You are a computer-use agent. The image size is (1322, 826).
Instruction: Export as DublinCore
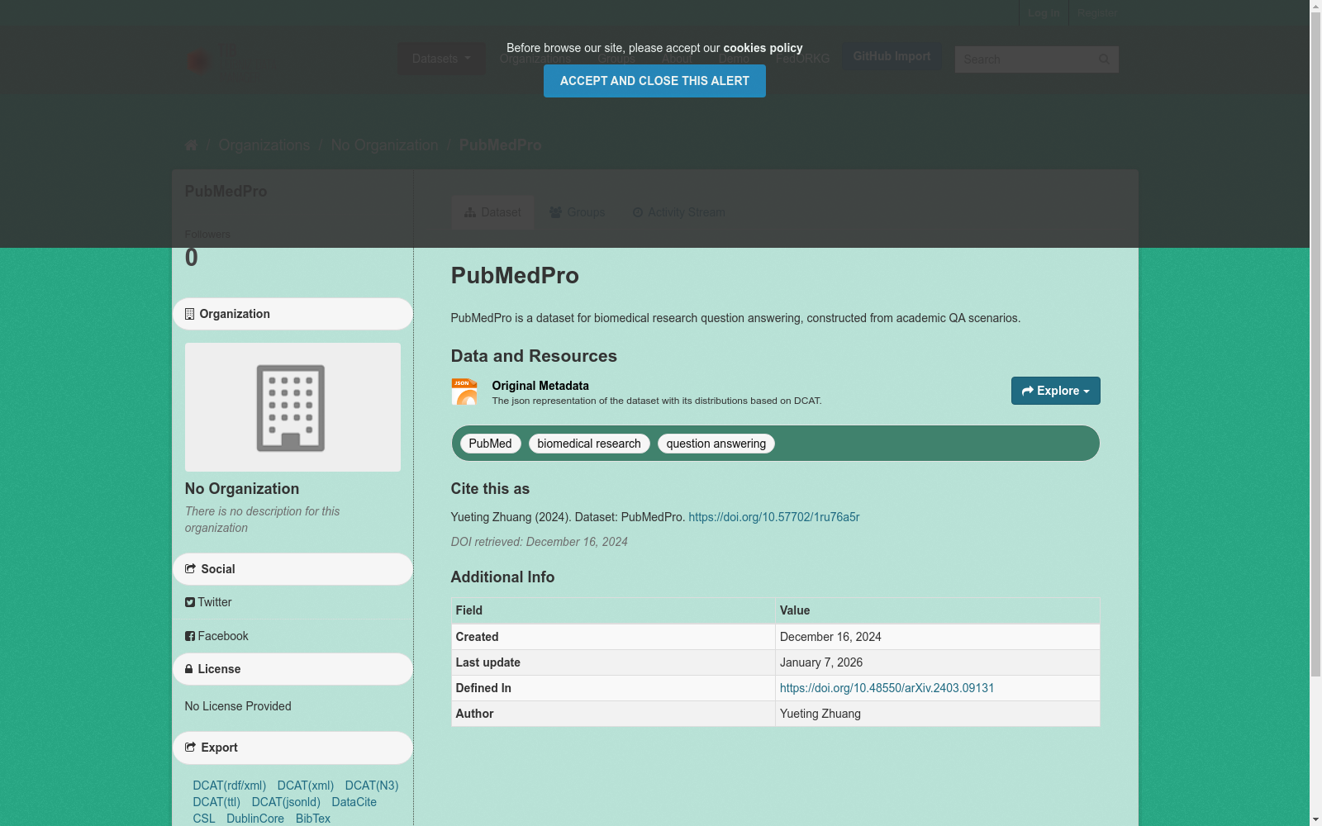pyautogui.click(x=255, y=819)
